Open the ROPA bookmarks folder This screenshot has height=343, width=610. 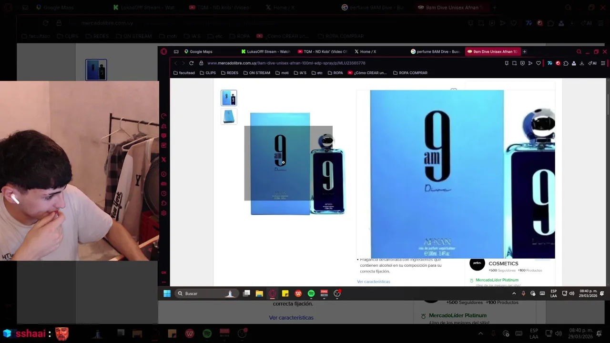(335, 73)
